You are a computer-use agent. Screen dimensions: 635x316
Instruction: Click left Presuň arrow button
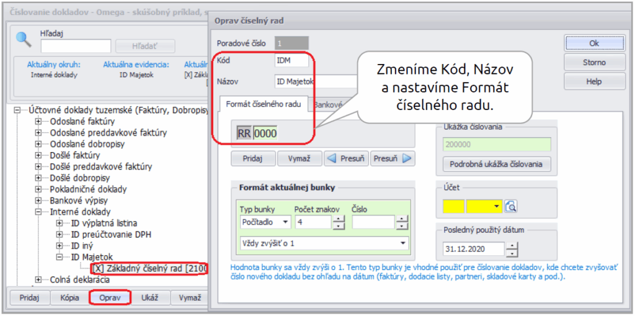coord(346,158)
